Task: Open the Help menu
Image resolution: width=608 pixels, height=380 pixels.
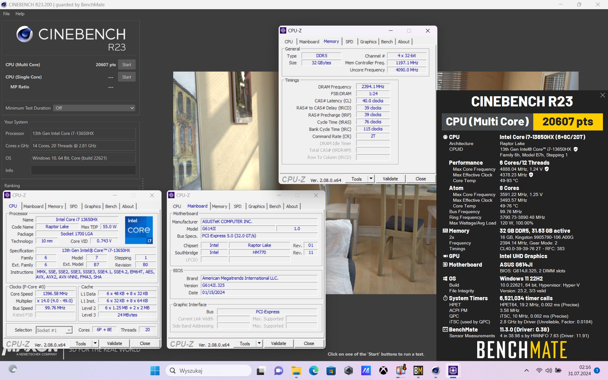Action: (x=20, y=14)
